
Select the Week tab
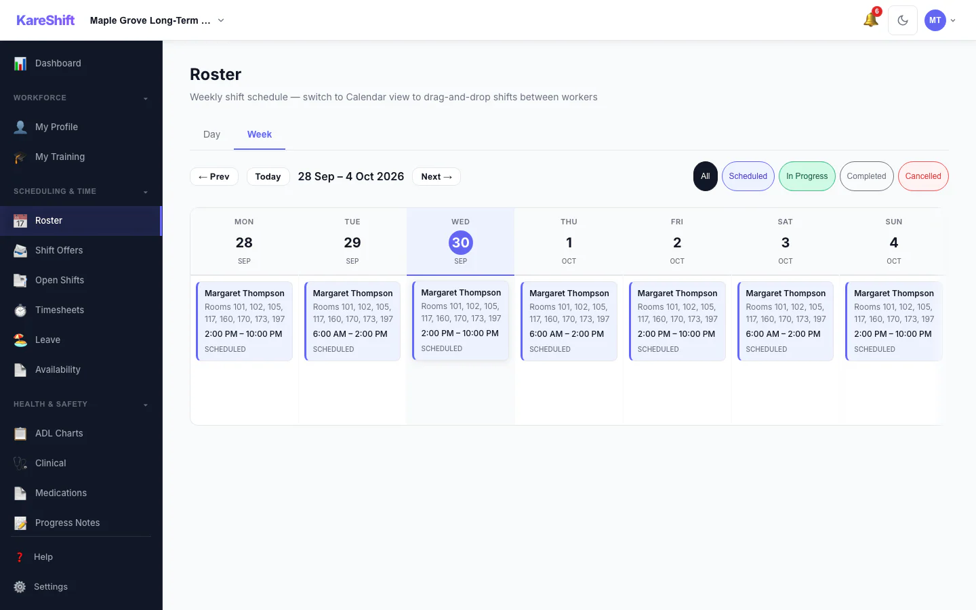[260, 134]
